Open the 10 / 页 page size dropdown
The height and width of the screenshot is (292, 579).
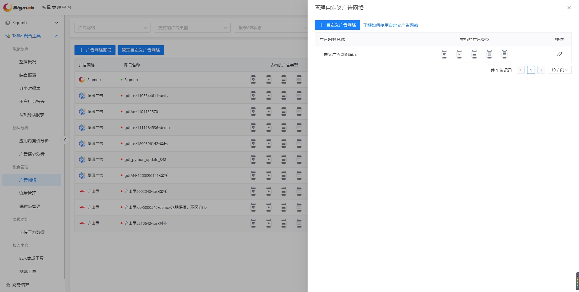point(559,70)
